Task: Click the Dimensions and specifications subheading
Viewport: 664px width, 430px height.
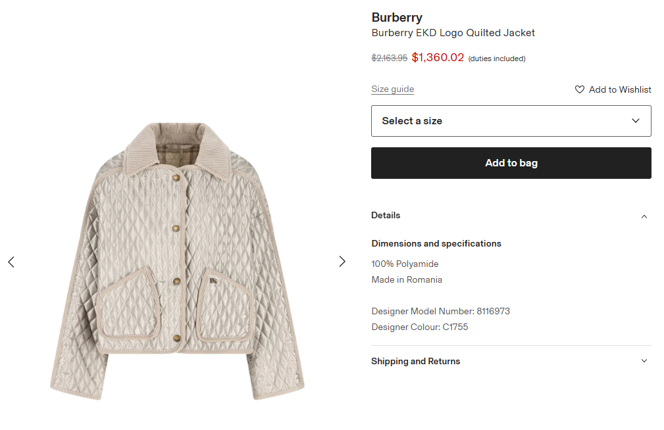Action: [436, 244]
